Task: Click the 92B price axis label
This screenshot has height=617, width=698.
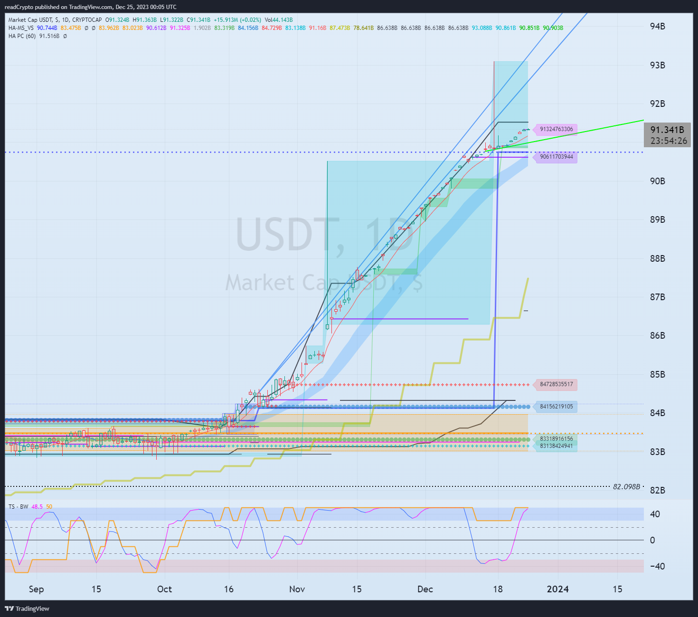Action: point(657,104)
